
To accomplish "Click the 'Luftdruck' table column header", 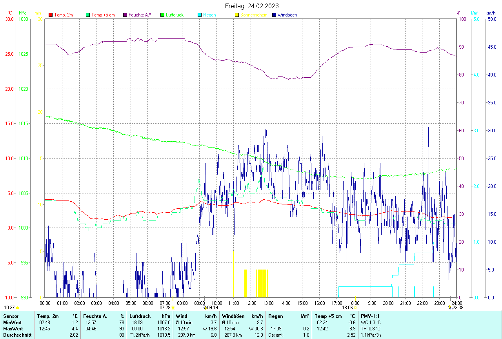I will coord(140,316).
